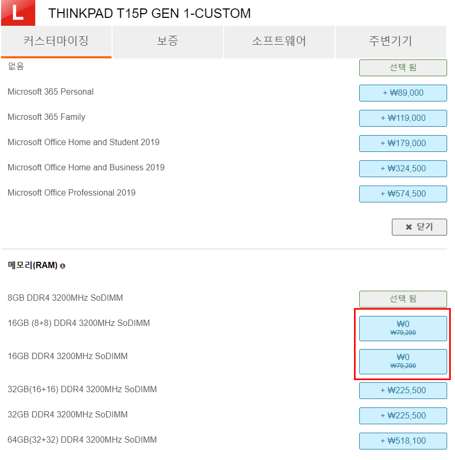Click the 선택 됨 button for 없음

click(403, 68)
